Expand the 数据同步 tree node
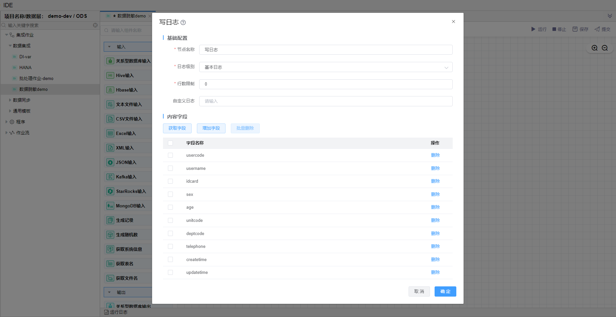616x317 pixels. (x=10, y=100)
